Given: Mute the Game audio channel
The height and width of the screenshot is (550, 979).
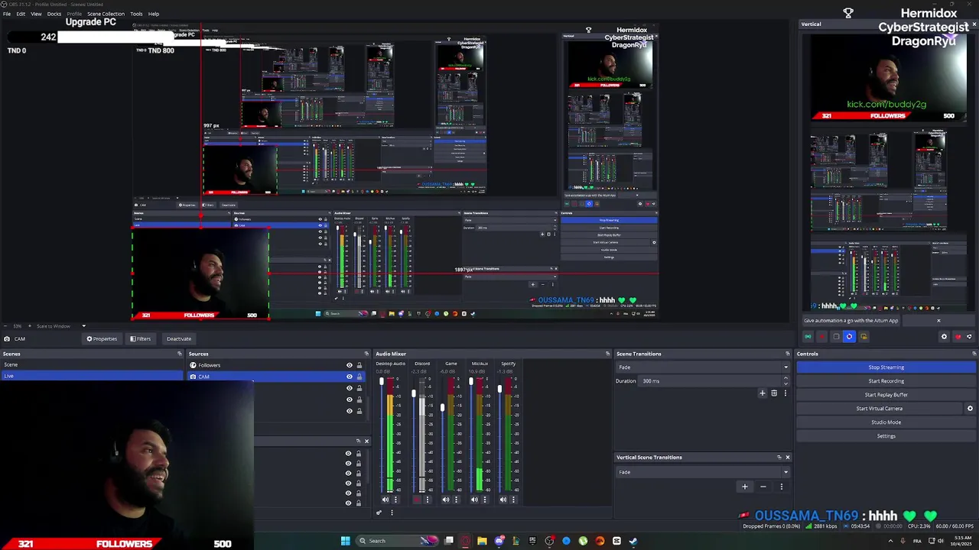Looking at the screenshot, I should (x=446, y=500).
